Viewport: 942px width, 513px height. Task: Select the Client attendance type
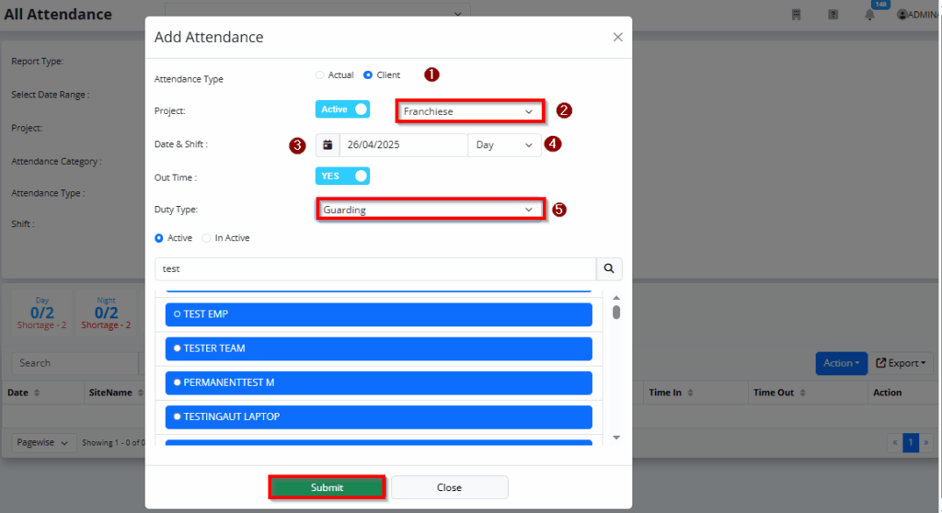tap(368, 75)
